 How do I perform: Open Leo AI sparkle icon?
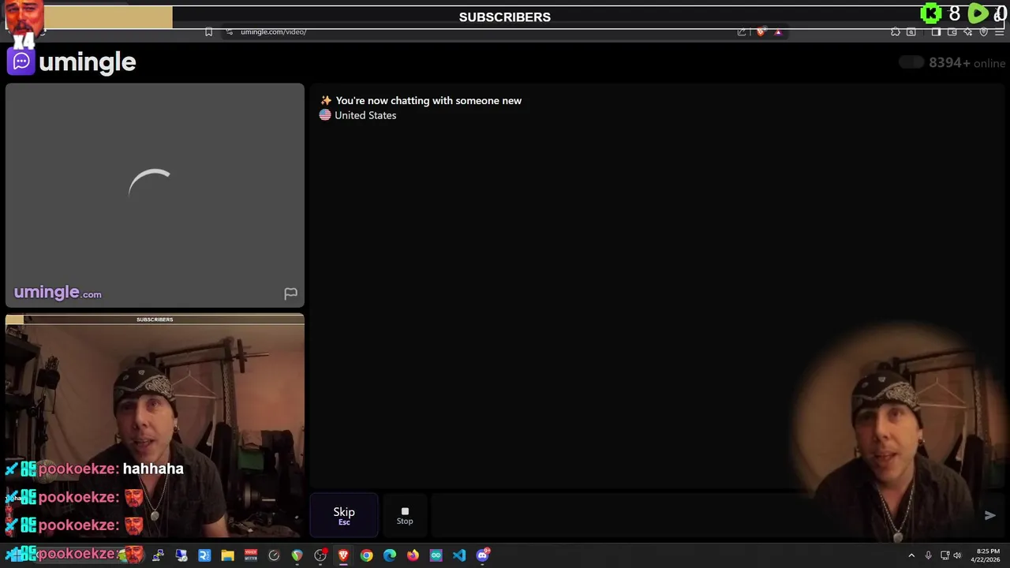pyautogui.click(x=968, y=32)
